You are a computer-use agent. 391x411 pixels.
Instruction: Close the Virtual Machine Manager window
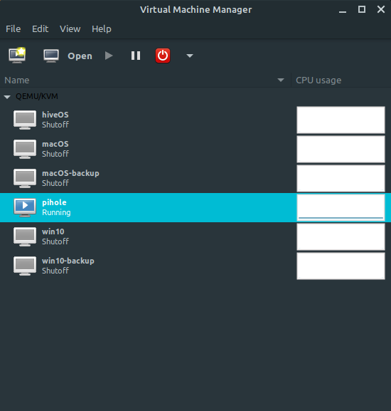click(x=381, y=9)
